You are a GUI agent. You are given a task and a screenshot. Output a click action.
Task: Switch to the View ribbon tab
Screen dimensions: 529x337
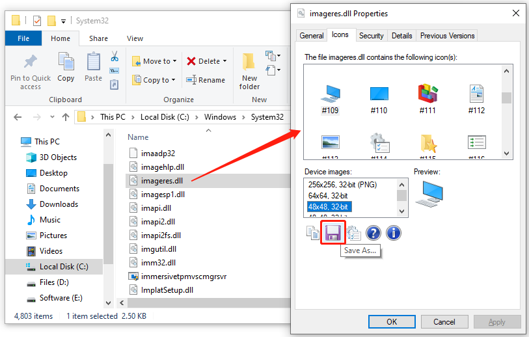pos(135,38)
